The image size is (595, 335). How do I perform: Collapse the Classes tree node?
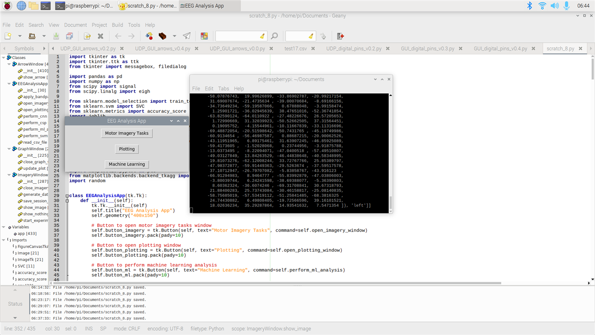(x=3, y=58)
